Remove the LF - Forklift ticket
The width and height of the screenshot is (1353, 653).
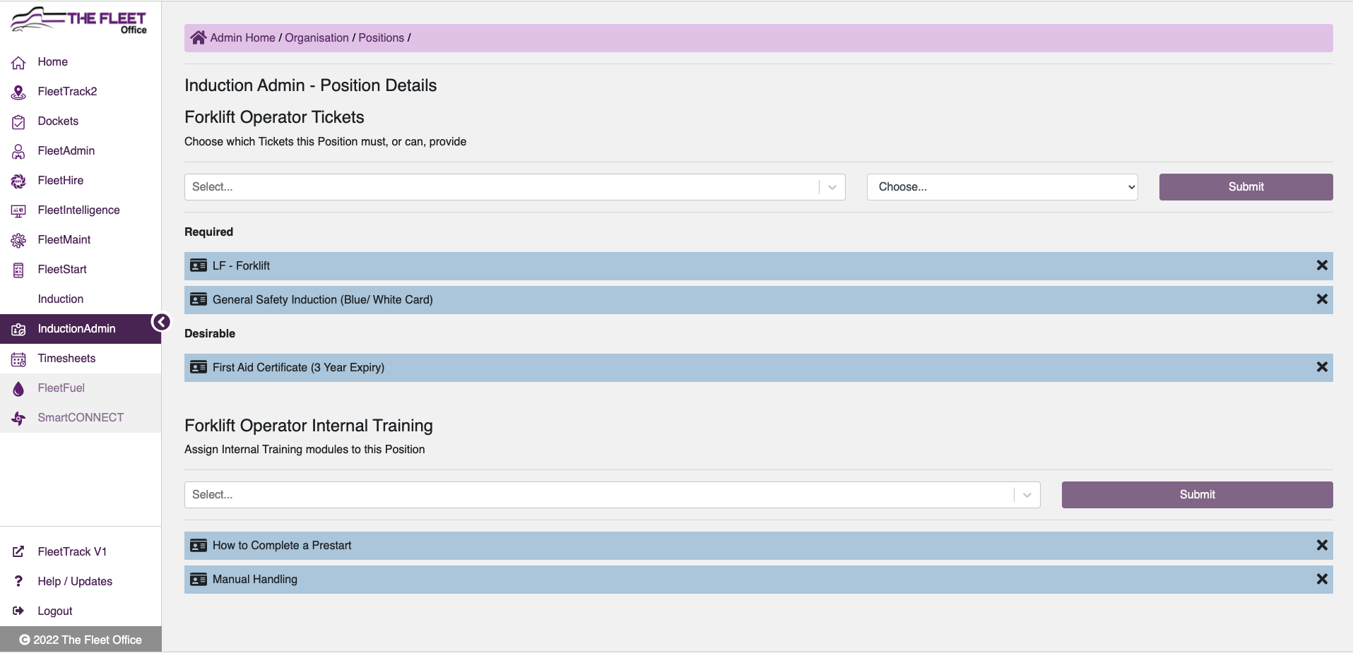pos(1322,265)
